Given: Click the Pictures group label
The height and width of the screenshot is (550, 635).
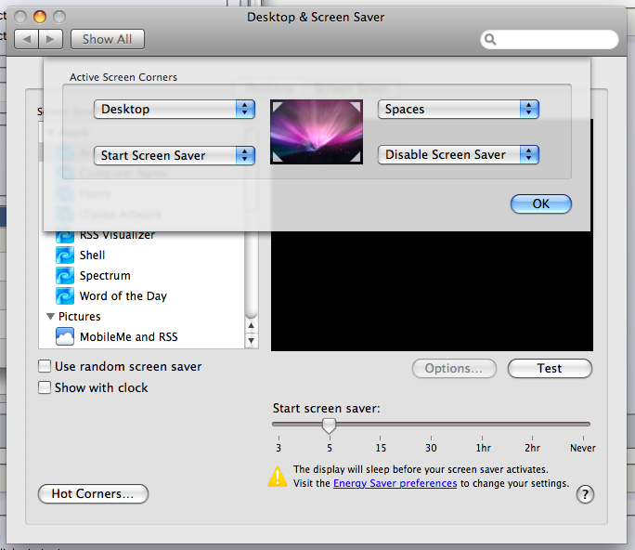Looking at the screenshot, I should (80, 317).
